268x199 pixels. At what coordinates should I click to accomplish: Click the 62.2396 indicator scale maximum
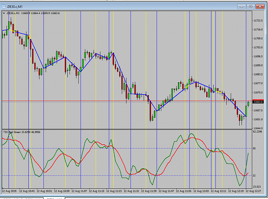tap(257, 132)
